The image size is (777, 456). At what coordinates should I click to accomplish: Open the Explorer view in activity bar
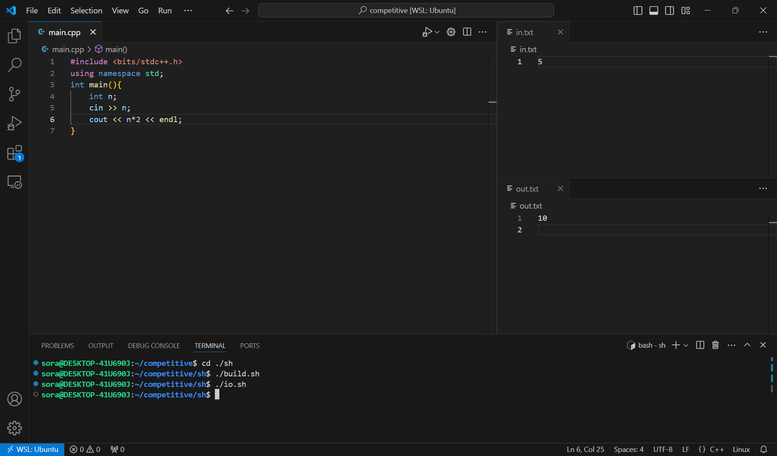(15, 36)
